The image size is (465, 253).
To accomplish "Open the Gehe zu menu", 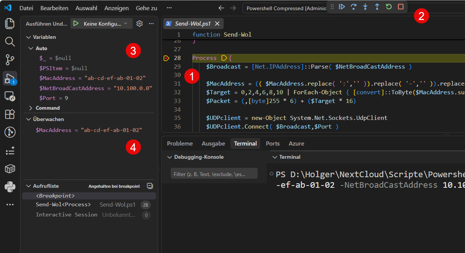I will point(147,8).
